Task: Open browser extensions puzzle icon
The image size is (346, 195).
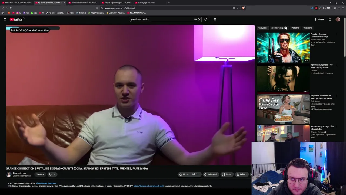Action: pyautogui.click(x=324, y=8)
